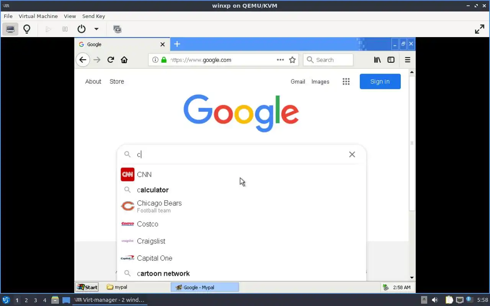The width and height of the screenshot is (490, 306).
Task: Click the host panel clock 5:58
Action: click(x=482, y=300)
